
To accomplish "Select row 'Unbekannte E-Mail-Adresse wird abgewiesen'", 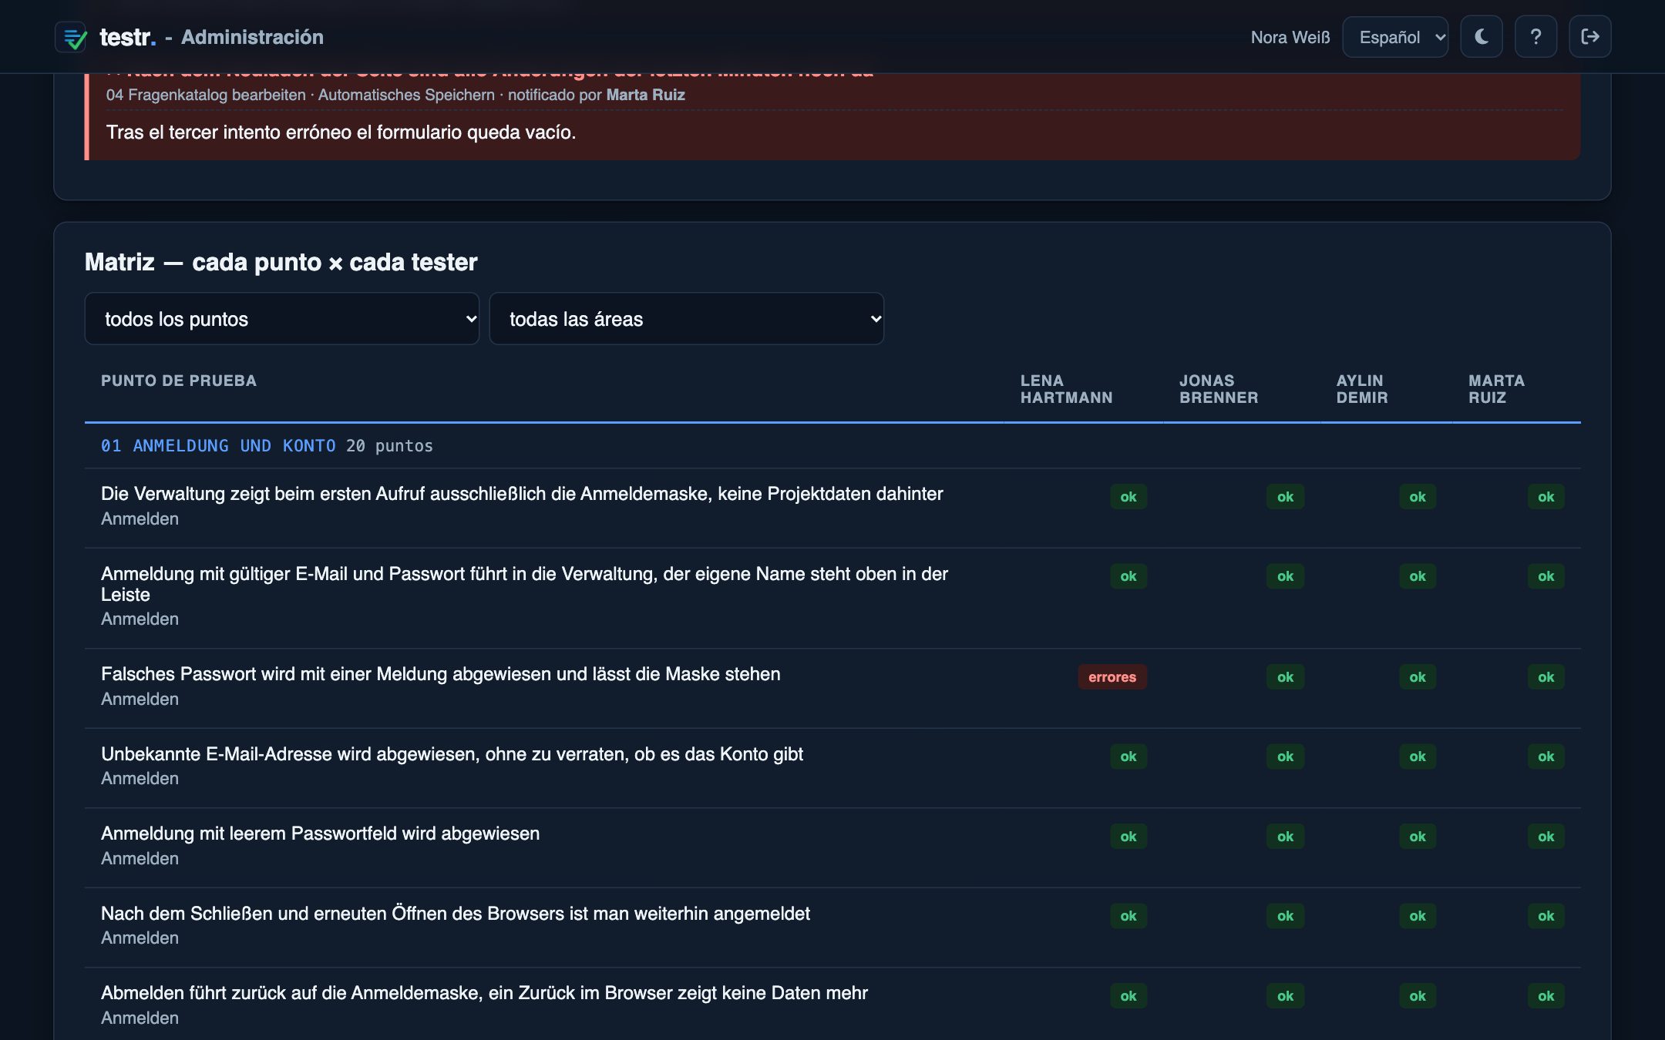I will click(832, 768).
